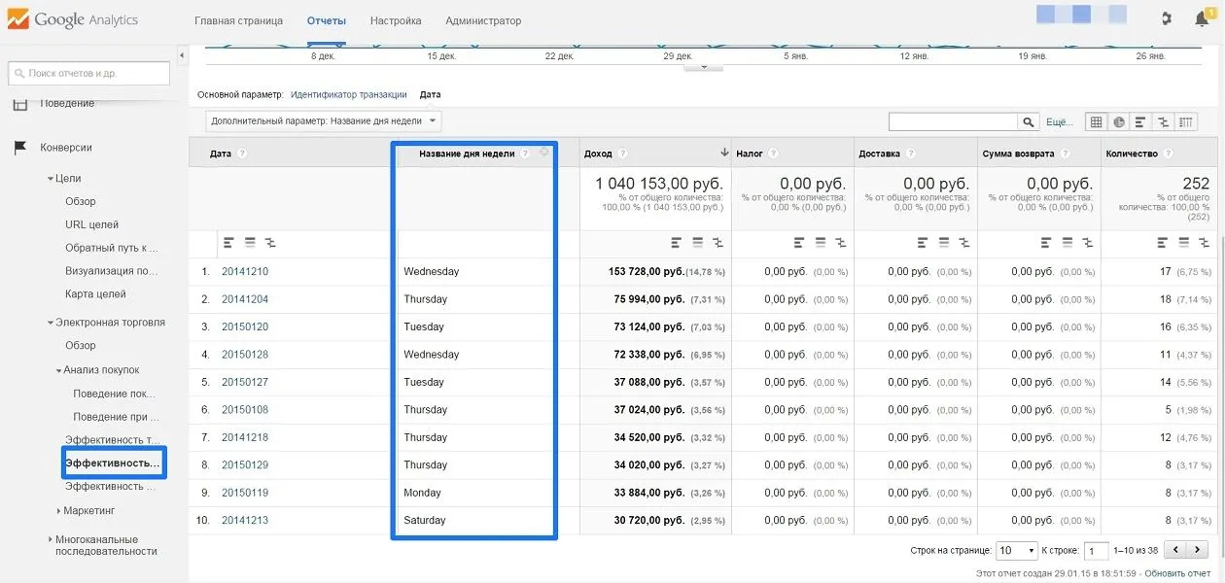Viewport: 1225px width, 583px height.
Task: Click the report search field in the sidebar
Action: coord(88,74)
